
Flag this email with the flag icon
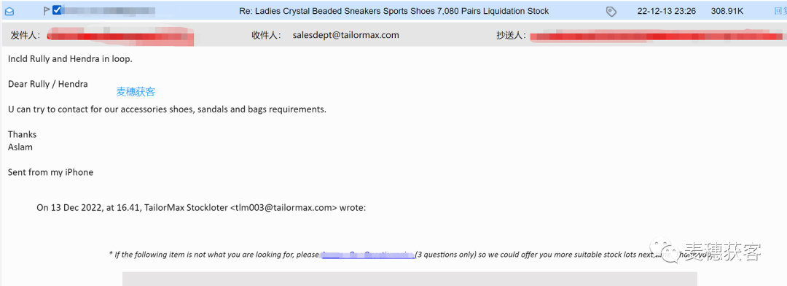(x=47, y=10)
